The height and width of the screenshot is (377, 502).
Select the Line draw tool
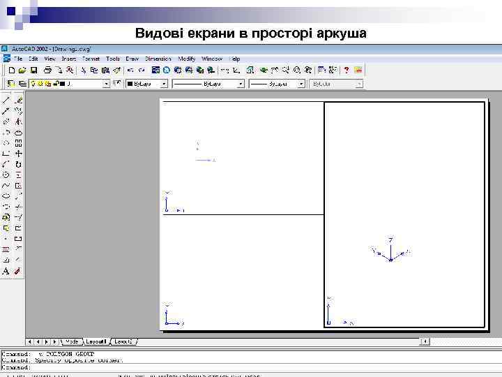[6, 101]
